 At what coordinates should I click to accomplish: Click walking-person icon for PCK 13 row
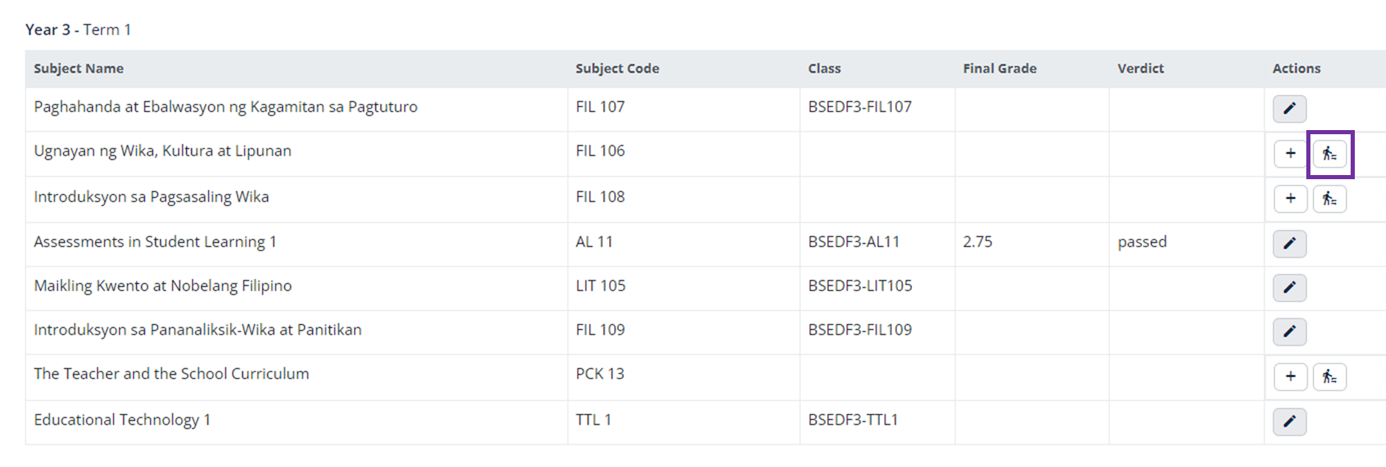(1329, 376)
